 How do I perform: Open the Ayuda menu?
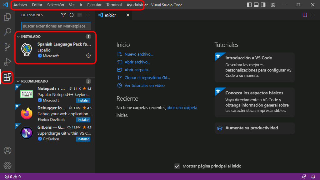click(132, 5)
